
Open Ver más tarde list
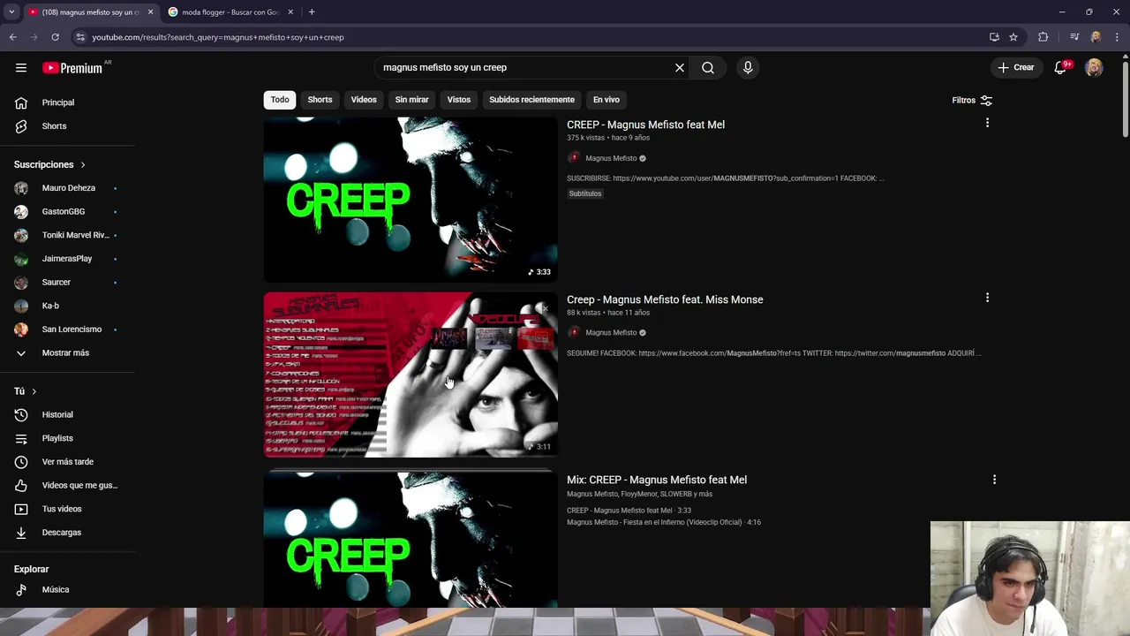[x=67, y=462]
